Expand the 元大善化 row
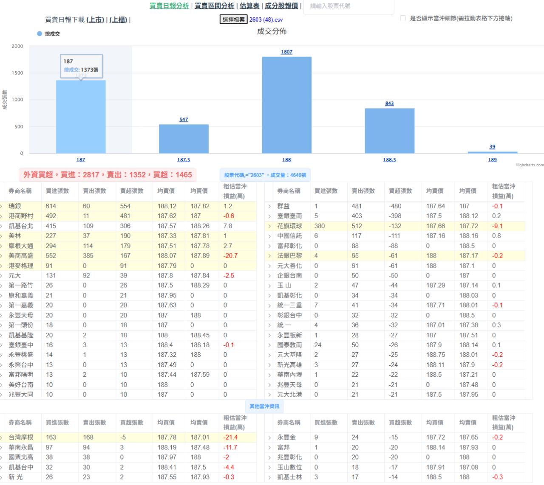544x485 pixels. click(x=269, y=266)
